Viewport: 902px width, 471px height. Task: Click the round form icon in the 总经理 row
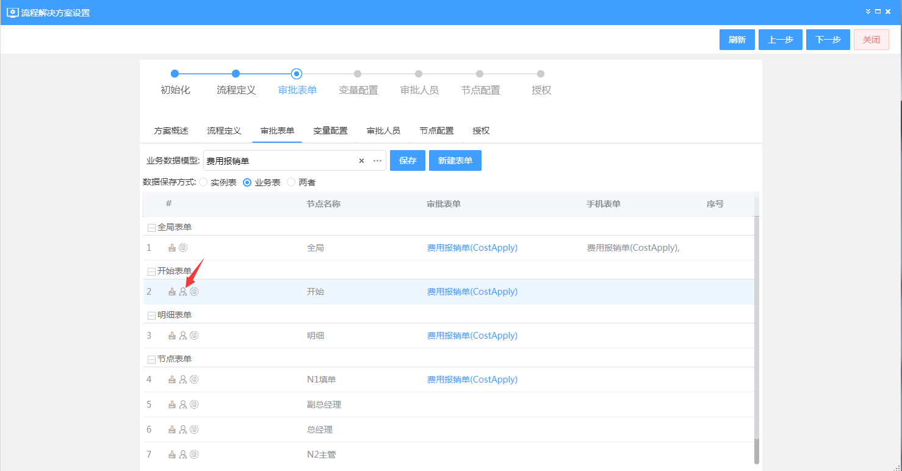(x=194, y=430)
